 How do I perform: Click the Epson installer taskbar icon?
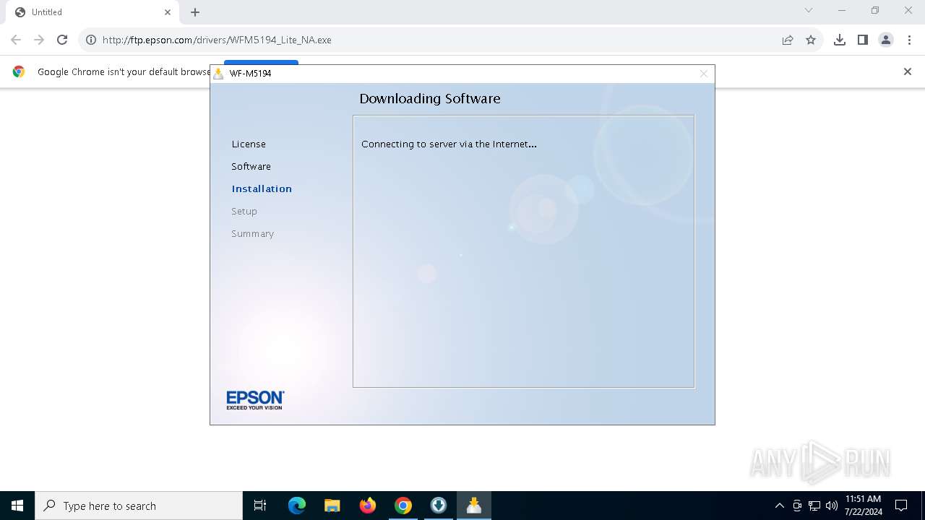click(x=474, y=506)
